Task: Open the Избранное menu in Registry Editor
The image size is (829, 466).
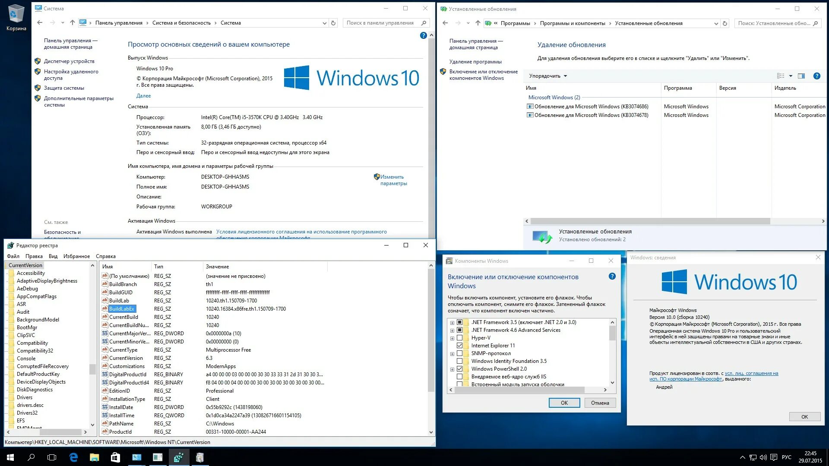Action: click(x=76, y=256)
